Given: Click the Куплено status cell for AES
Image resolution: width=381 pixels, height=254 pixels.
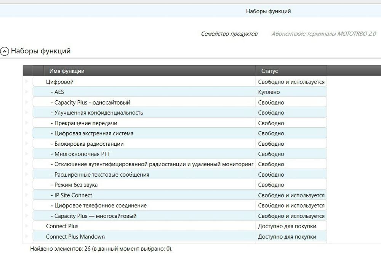Looking at the screenshot, I should [269, 92].
